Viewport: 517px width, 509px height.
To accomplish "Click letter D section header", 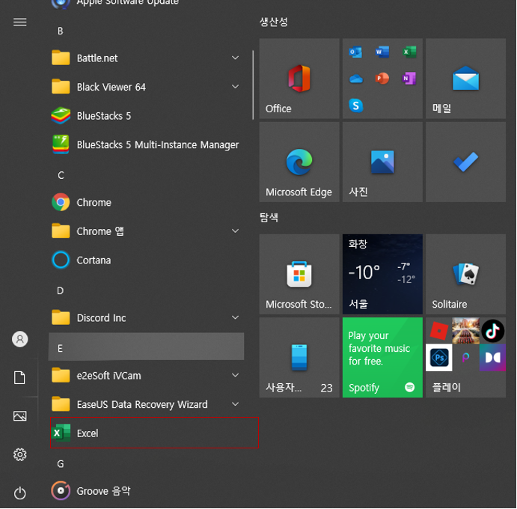I will pos(61,290).
